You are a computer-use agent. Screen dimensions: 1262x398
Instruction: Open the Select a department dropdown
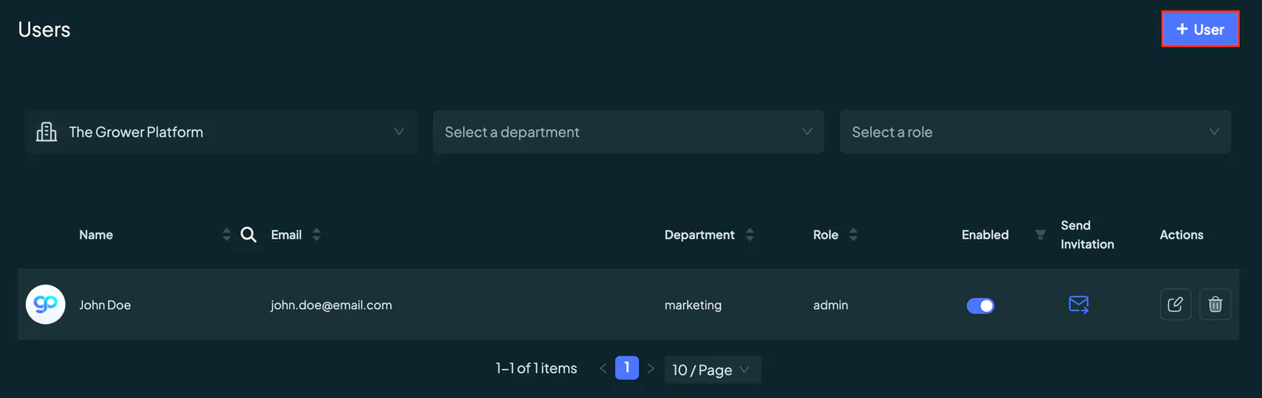628,132
